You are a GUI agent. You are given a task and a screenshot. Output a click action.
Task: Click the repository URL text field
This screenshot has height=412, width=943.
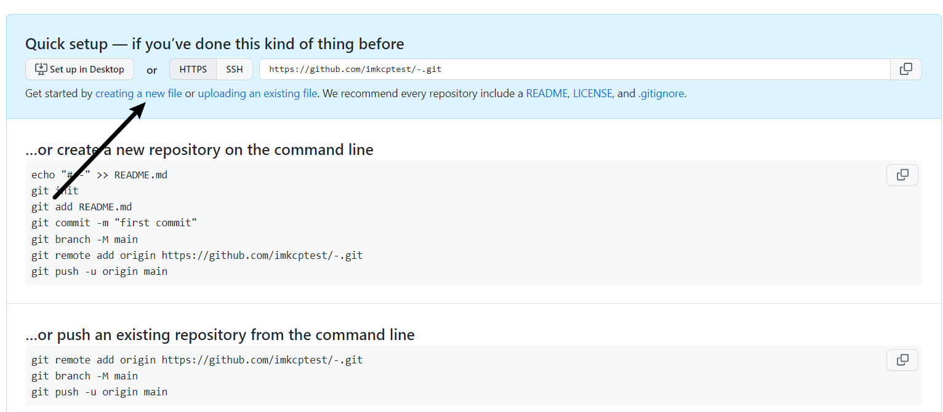(x=574, y=69)
